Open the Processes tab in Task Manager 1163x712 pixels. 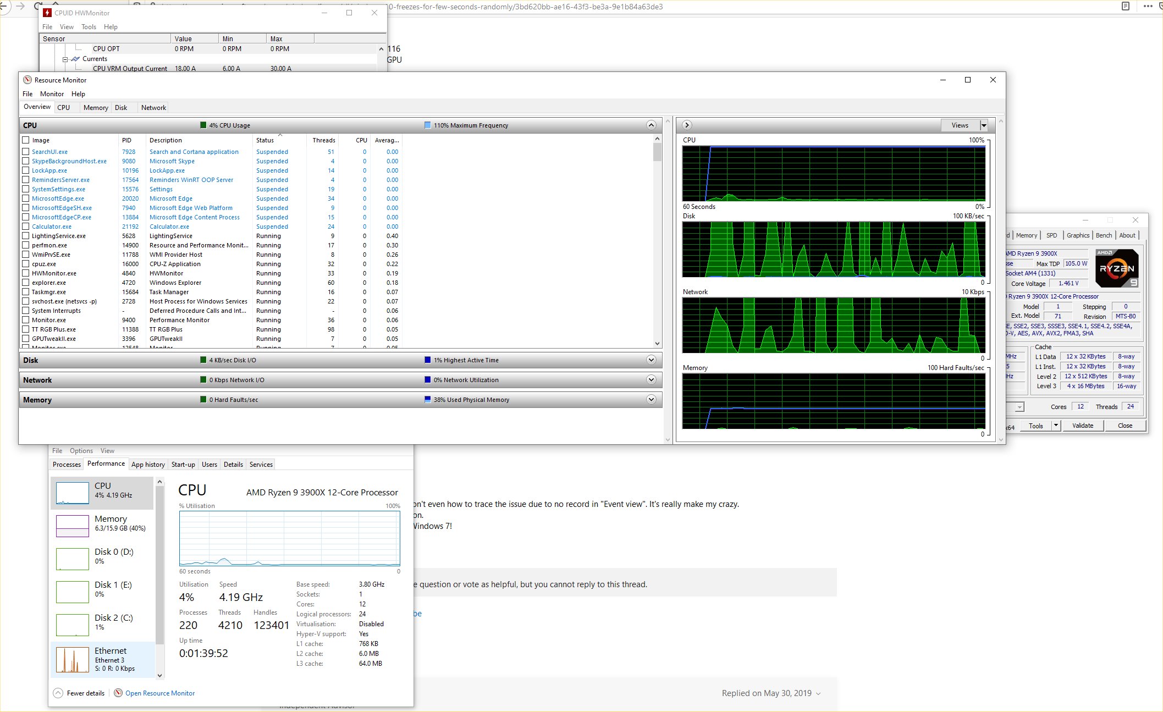67,465
